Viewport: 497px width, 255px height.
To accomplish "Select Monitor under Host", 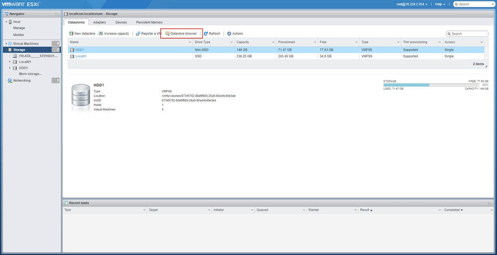I will point(19,35).
